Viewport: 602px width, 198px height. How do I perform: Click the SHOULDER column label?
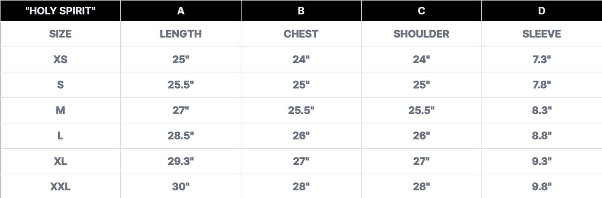point(421,34)
